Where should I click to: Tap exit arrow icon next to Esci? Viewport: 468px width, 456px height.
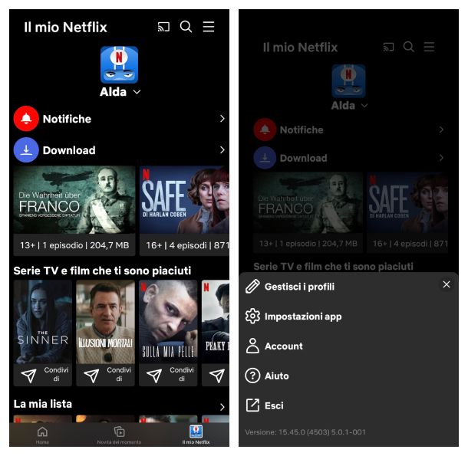252,405
